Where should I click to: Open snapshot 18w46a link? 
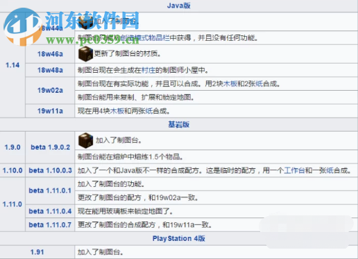50,54
